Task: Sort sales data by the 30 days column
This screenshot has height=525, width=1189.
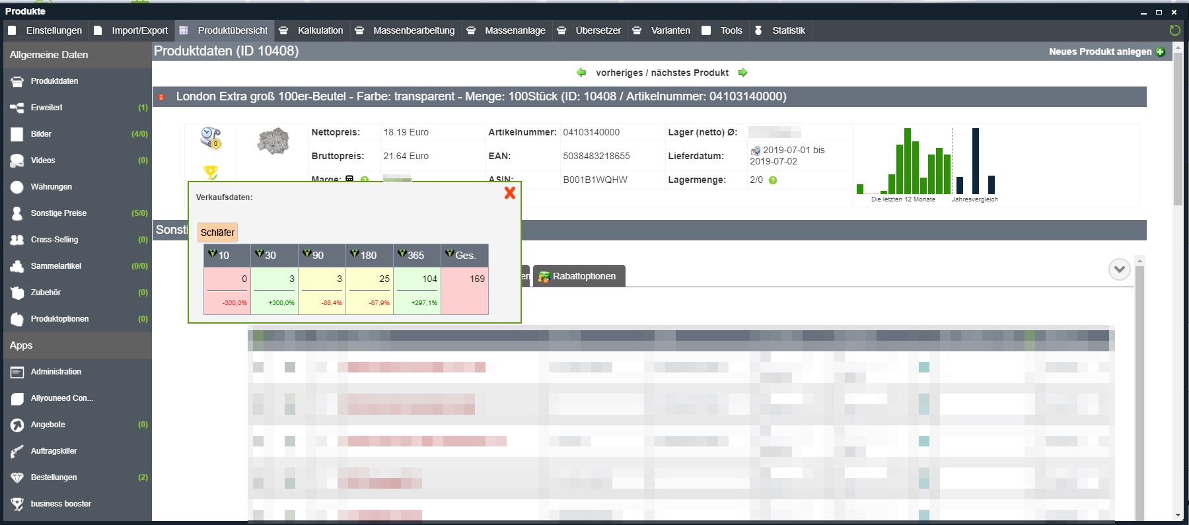Action: pyautogui.click(x=266, y=255)
